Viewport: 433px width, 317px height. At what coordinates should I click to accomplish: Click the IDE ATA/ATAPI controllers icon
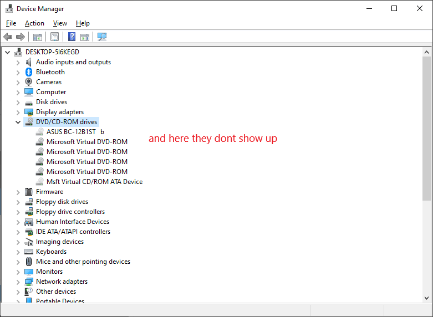coord(29,232)
